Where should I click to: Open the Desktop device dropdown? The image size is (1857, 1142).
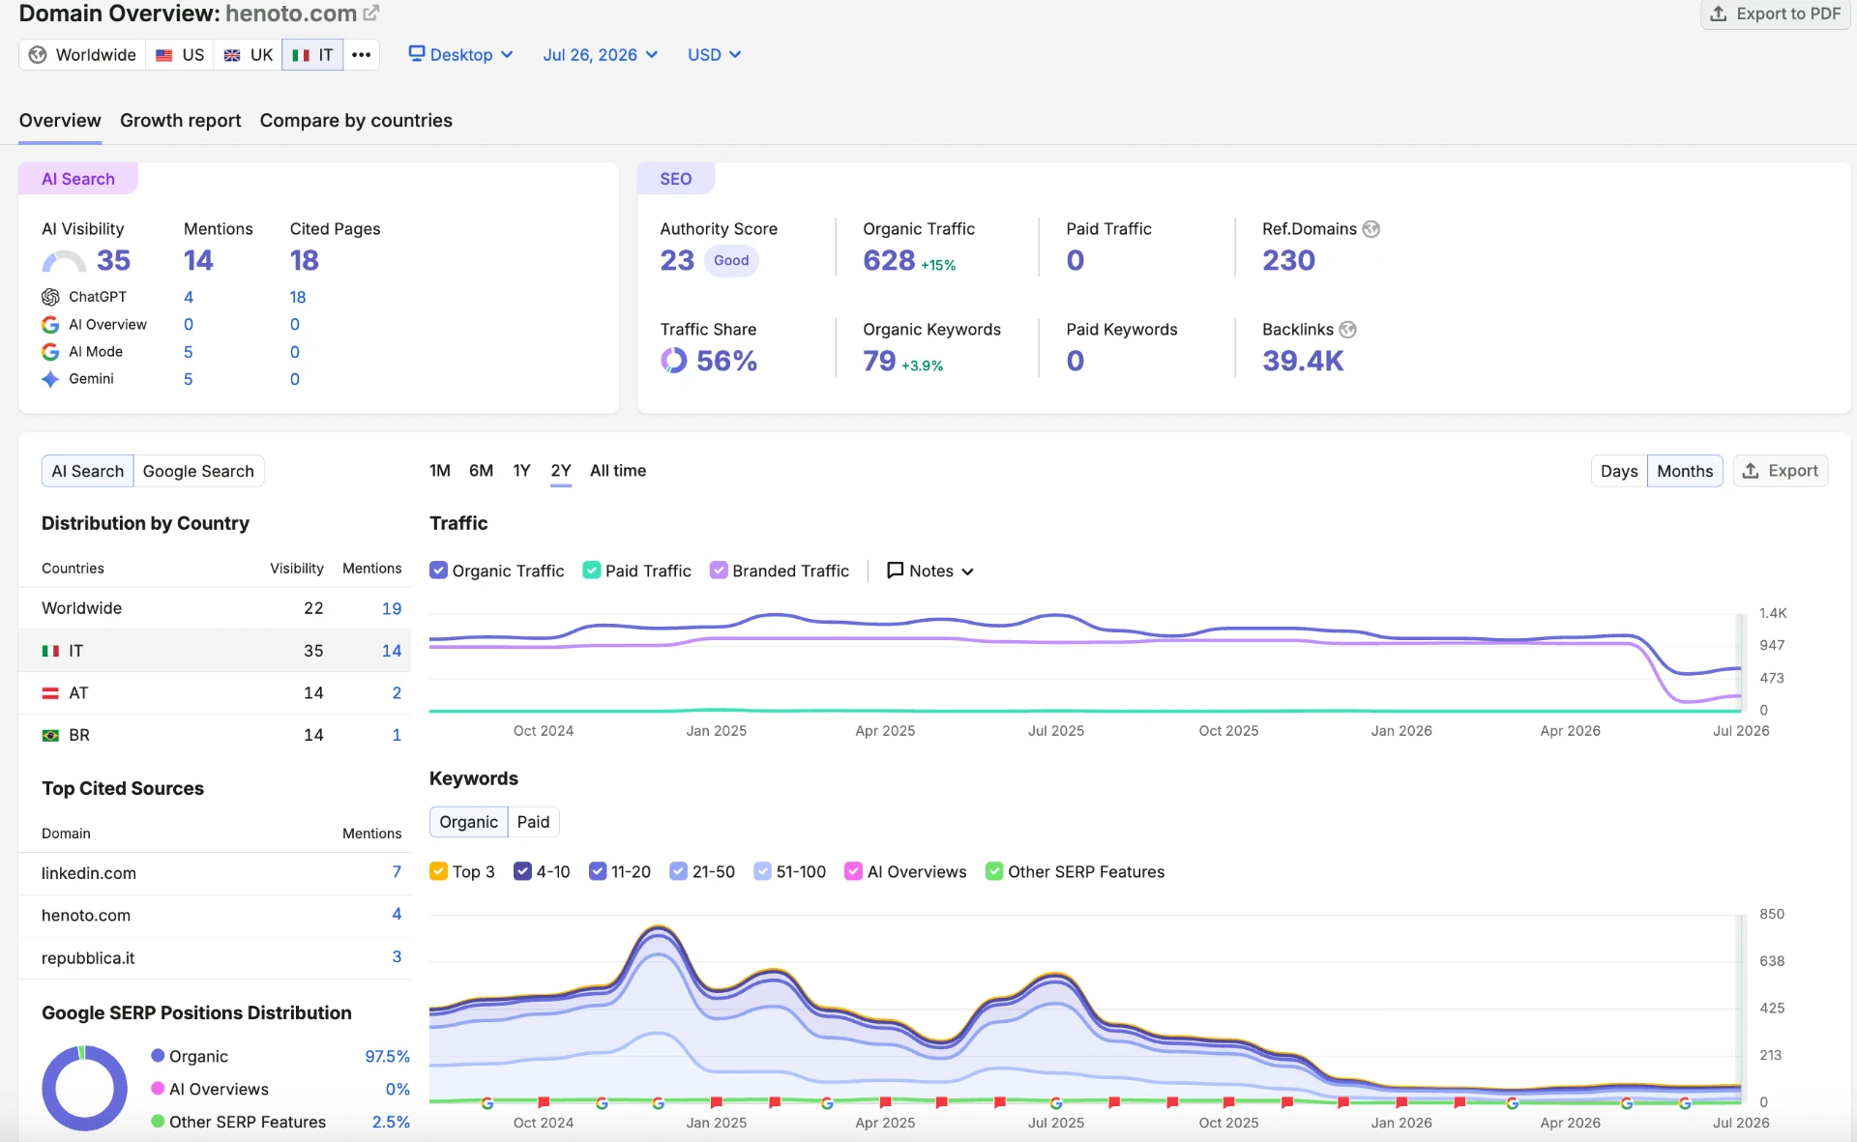pos(461,55)
